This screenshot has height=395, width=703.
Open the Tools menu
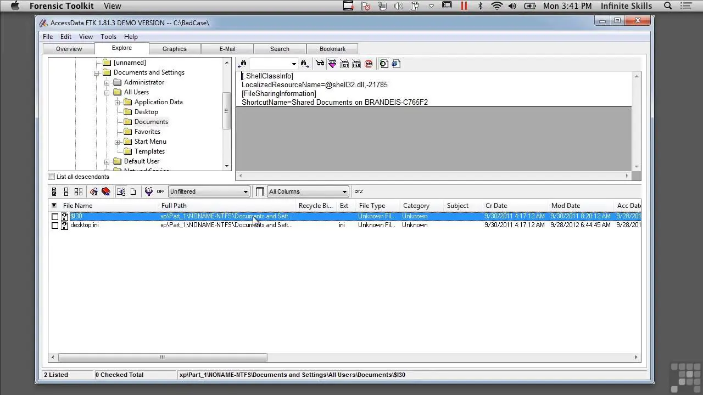point(108,37)
